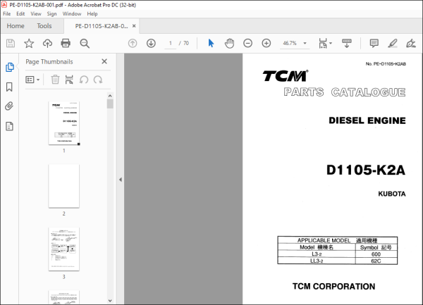Open the File menu
This screenshot has width=423, height=305.
[x=7, y=14]
